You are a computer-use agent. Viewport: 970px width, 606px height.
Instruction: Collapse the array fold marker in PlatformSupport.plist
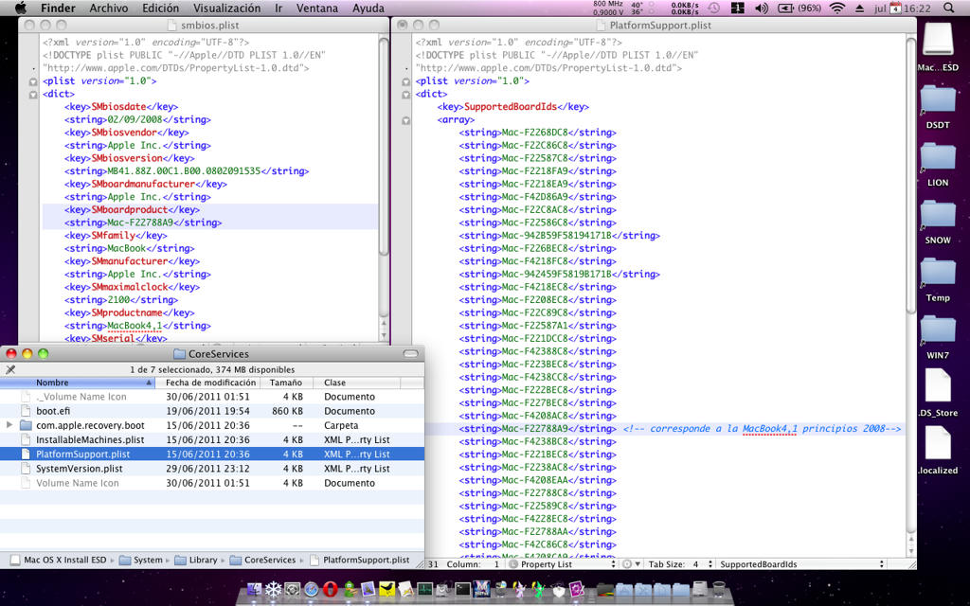[405, 120]
